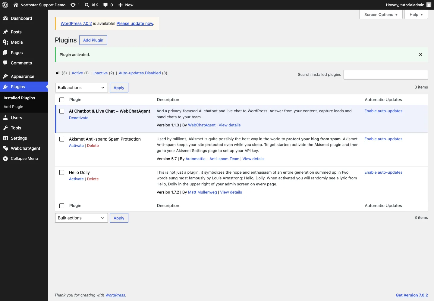Open Installed Plugins submenu item
This screenshot has width=434, height=301.
point(19,98)
